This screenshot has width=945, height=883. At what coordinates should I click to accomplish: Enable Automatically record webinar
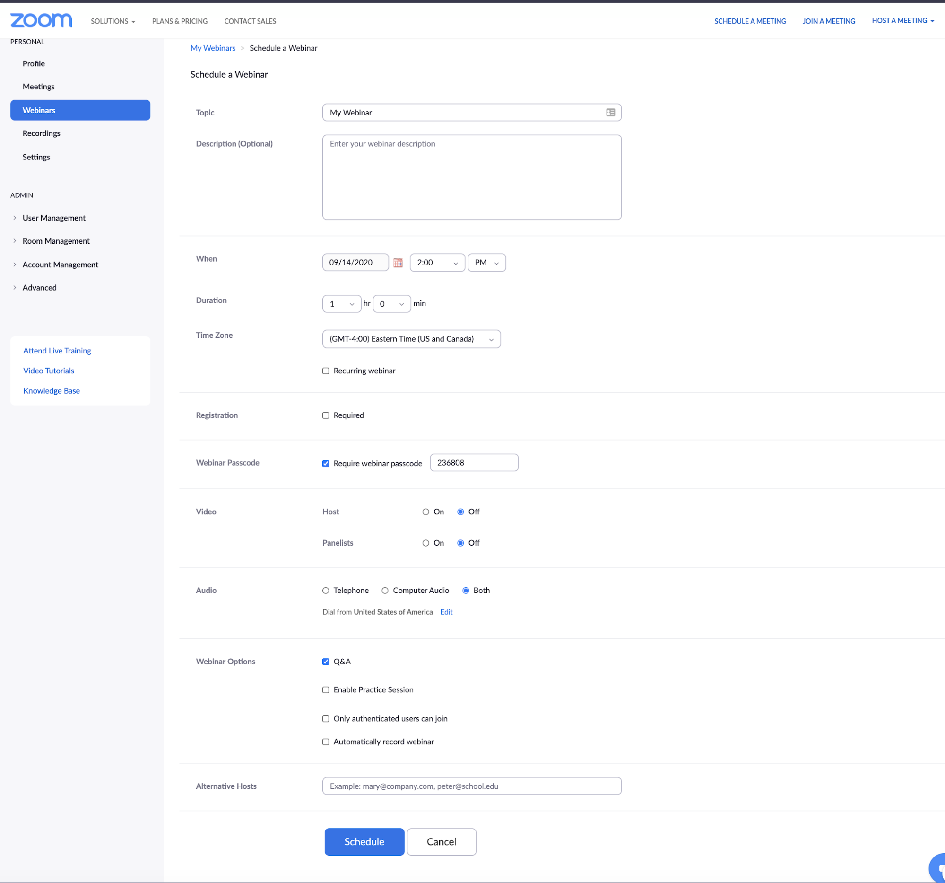click(326, 741)
